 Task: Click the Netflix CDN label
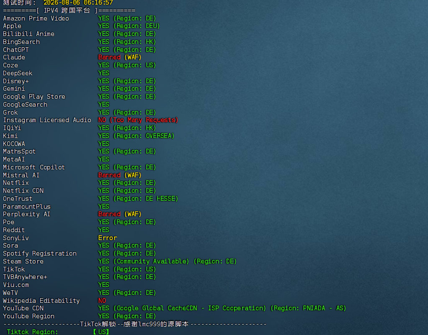click(23, 191)
